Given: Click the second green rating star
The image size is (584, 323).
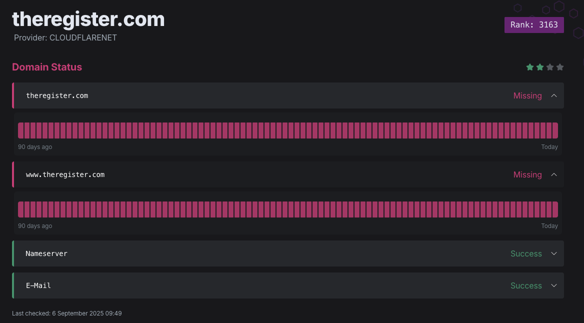Looking at the screenshot, I should point(540,67).
